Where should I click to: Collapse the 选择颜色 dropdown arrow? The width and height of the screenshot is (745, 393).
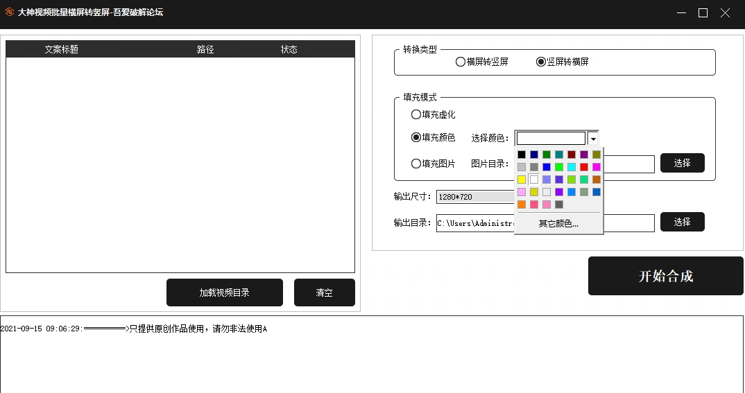click(592, 139)
